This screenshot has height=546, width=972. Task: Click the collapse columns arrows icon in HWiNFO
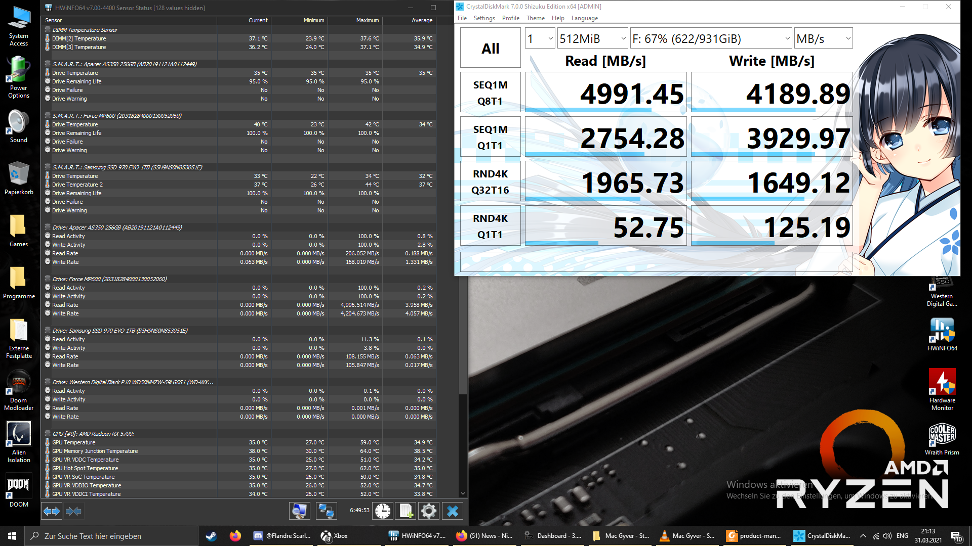73,511
